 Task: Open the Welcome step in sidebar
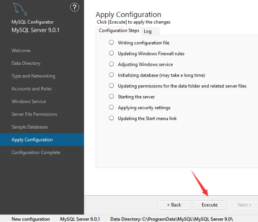21,50
